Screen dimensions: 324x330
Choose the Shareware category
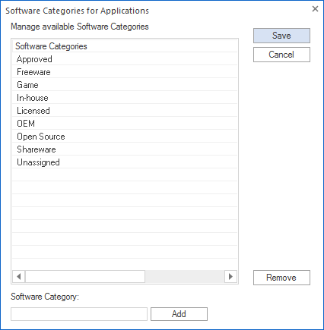(x=125, y=149)
